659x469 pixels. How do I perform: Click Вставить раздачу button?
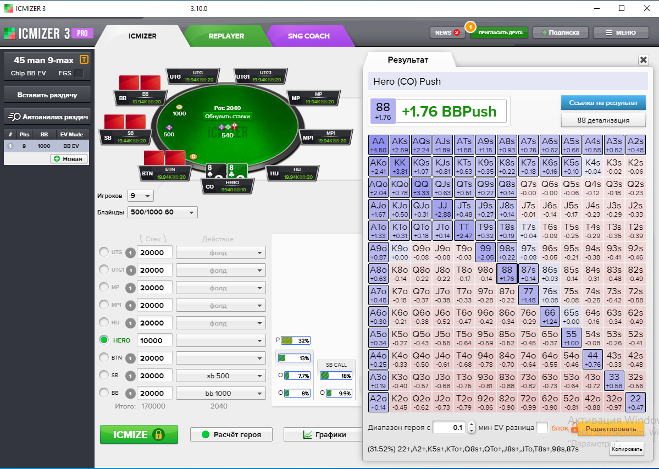click(x=47, y=95)
